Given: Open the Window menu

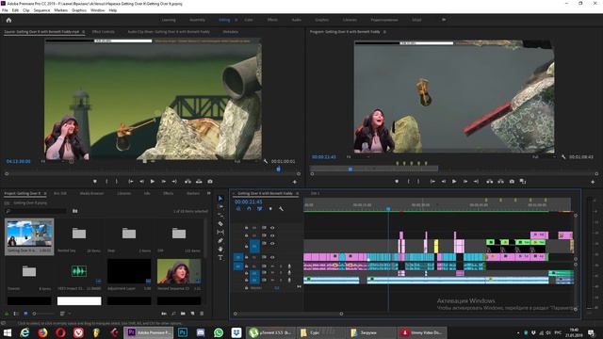Looking at the screenshot, I should coord(97,10).
